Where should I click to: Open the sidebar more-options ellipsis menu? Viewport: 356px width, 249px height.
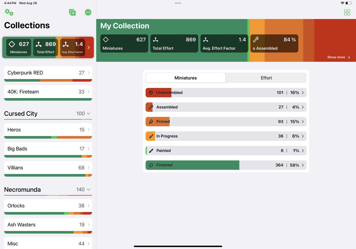coord(88,12)
